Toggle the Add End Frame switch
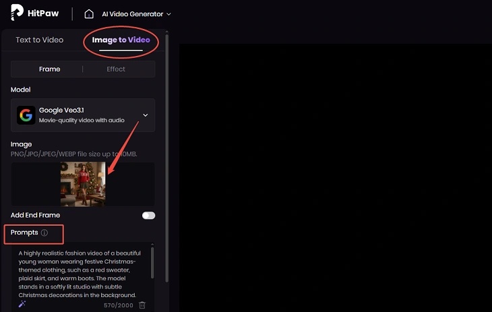 coord(148,216)
